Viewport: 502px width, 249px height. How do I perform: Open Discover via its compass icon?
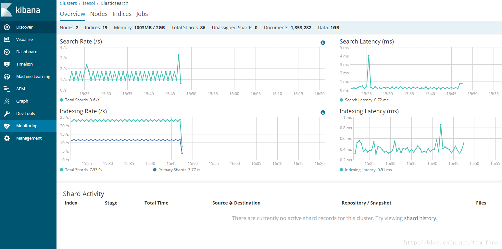click(7, 27)
